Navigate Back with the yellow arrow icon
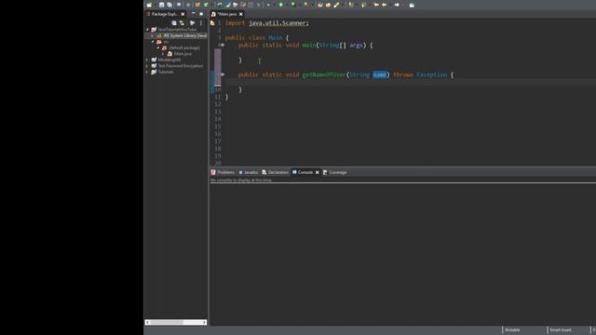Viewport: 596px width, 335px height. [x=385, y=5]
